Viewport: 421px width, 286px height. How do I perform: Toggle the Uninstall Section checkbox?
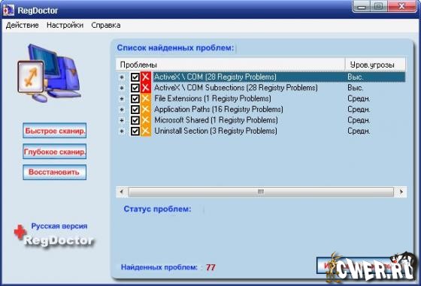point(135,131)
